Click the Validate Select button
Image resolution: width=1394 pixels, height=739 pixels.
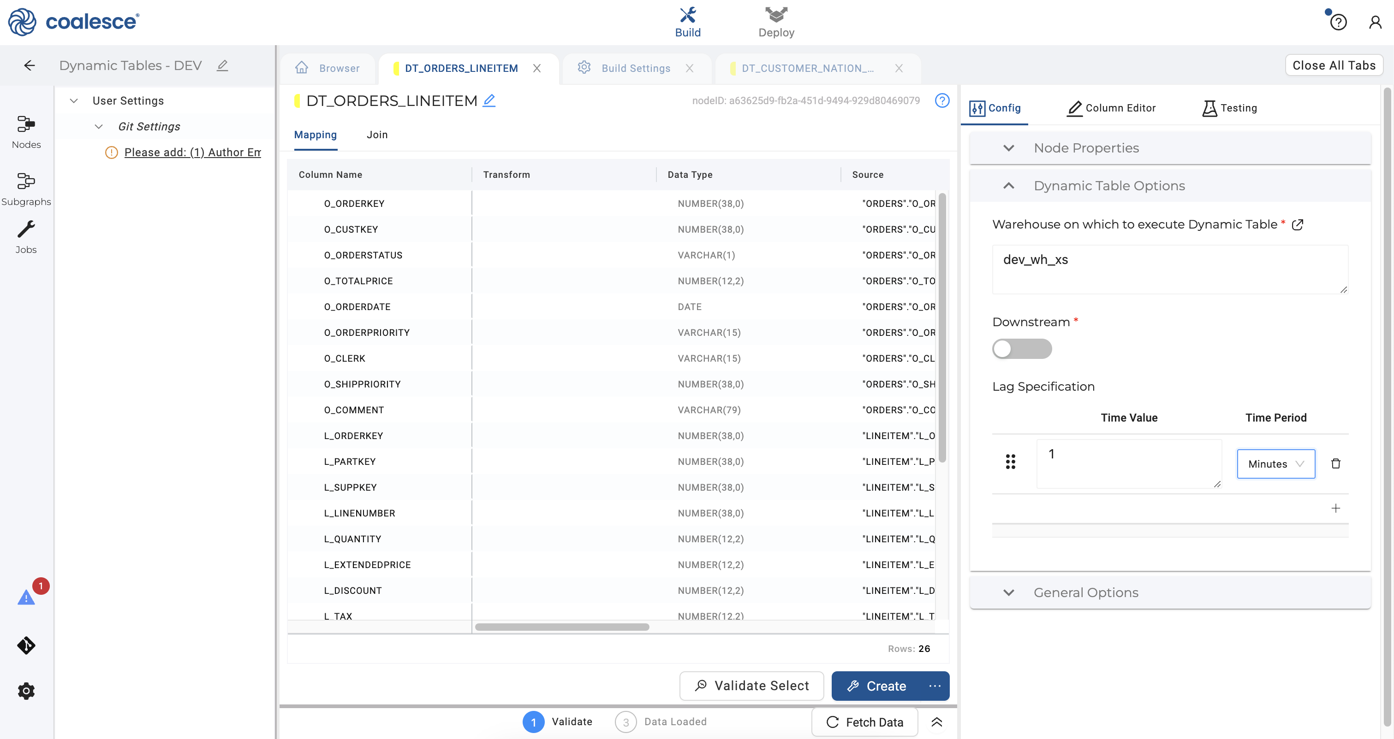pos(751,686)
